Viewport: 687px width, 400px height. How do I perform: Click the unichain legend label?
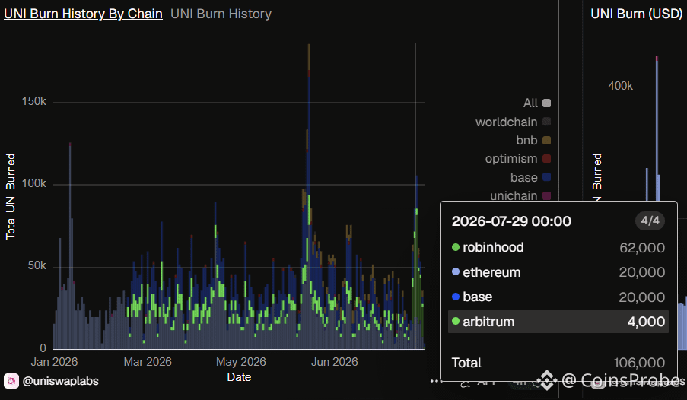coord(514,195)
